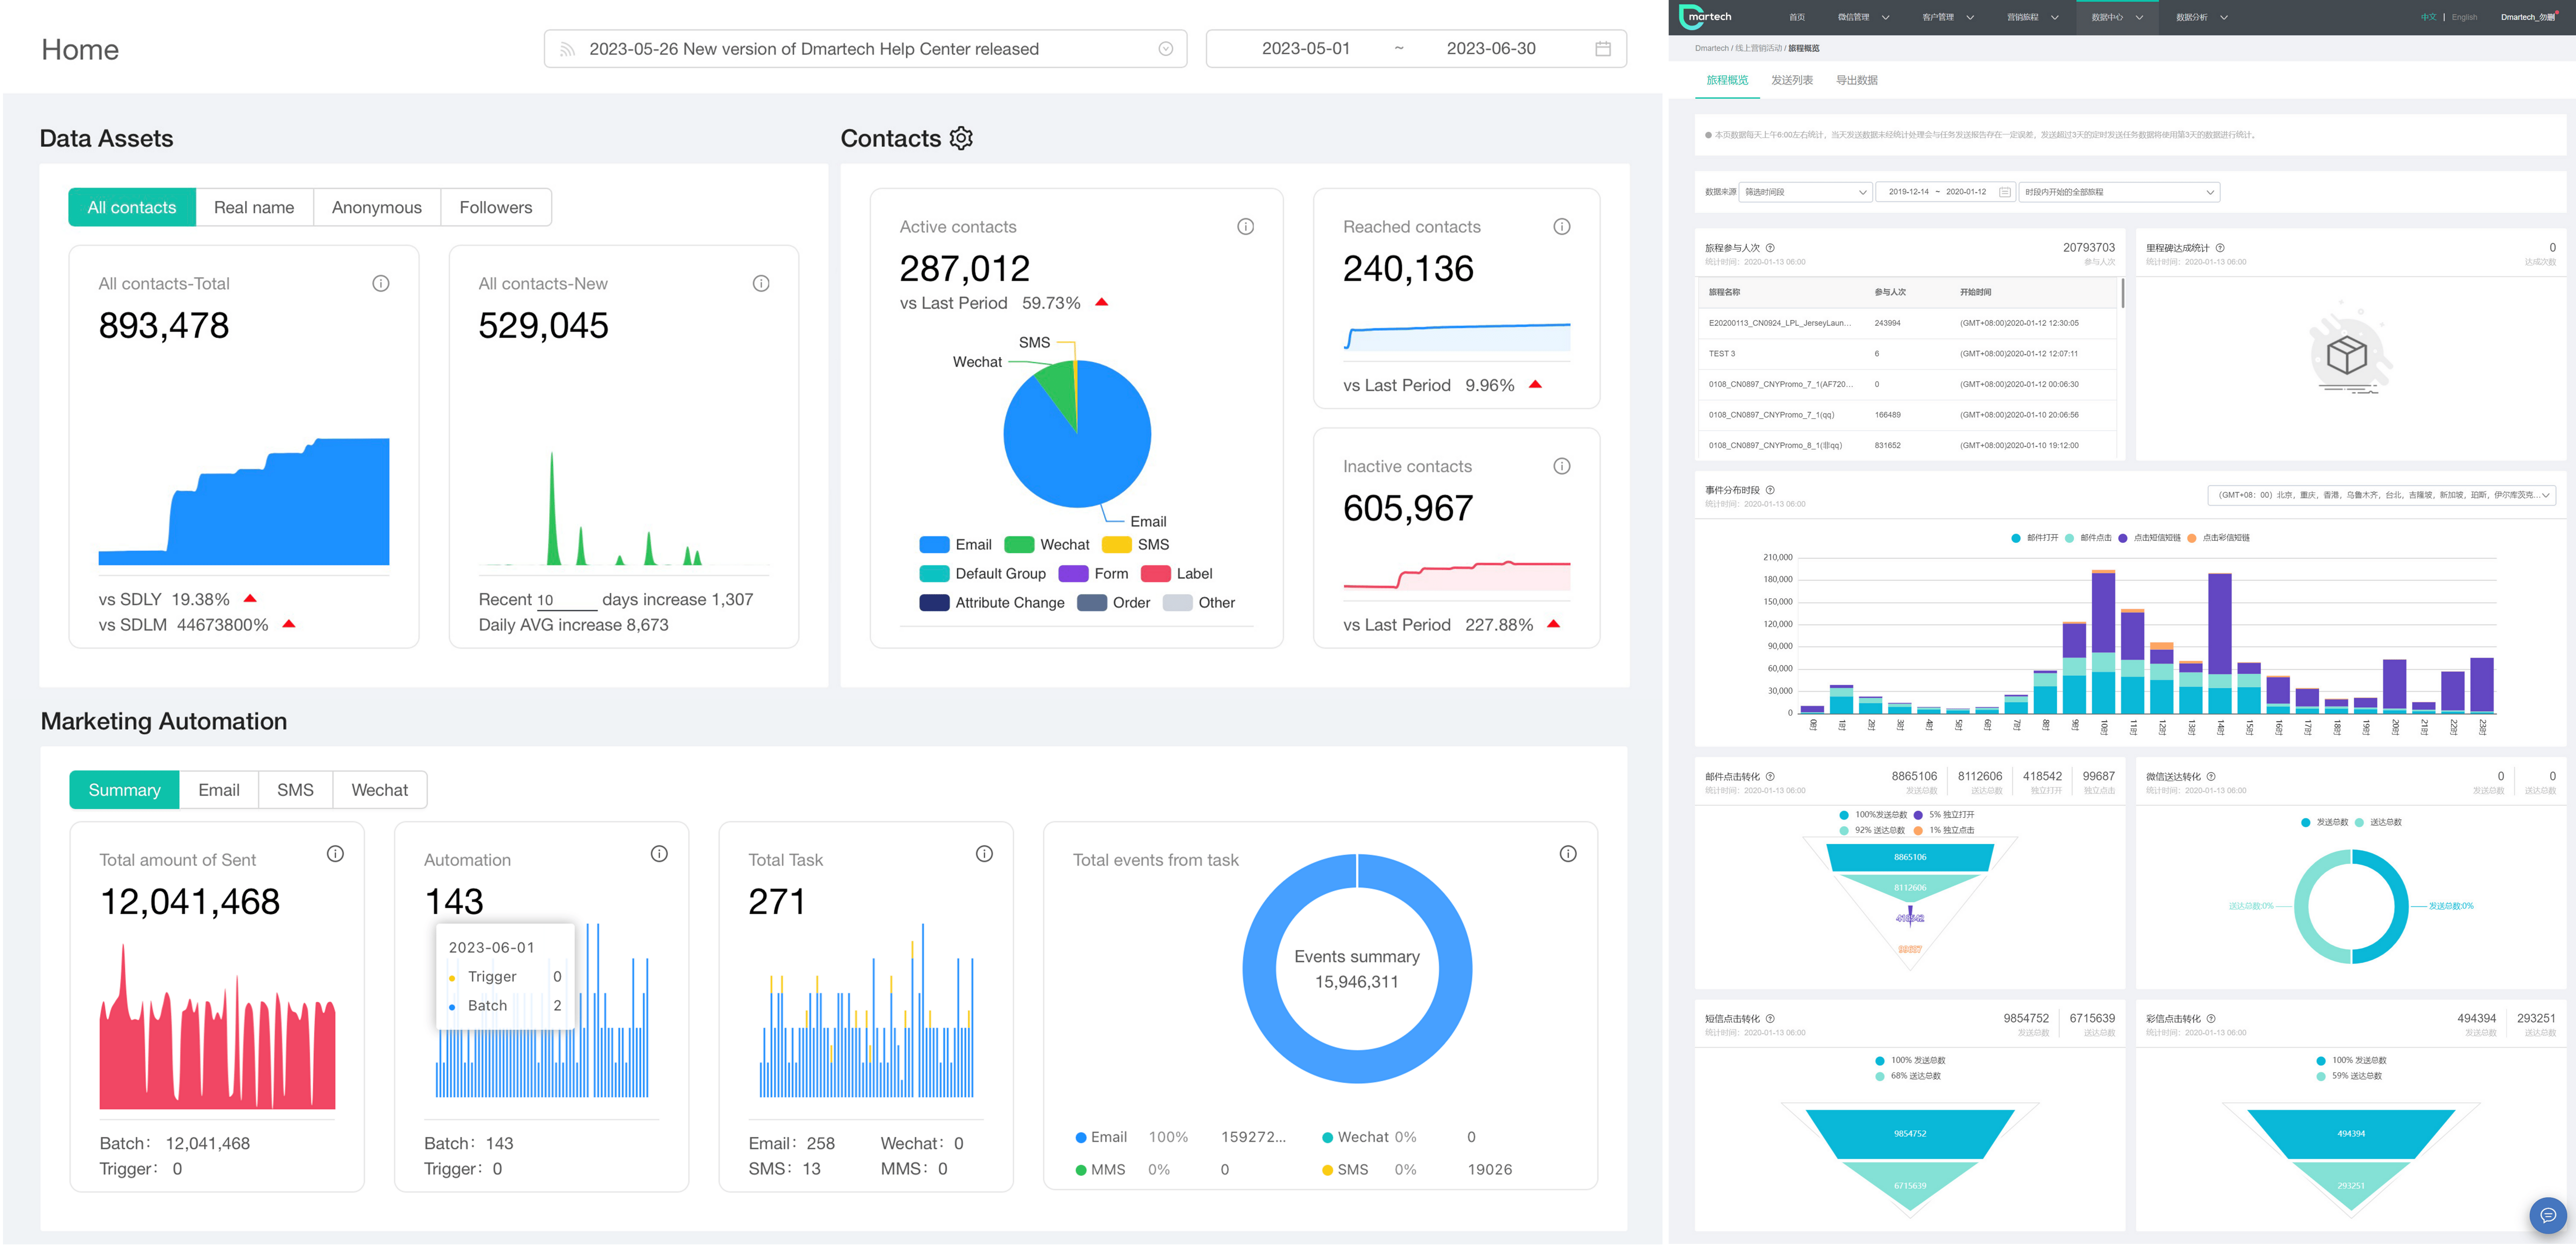This screenshot has width=2576, height=1246.
Task: Expand 微信管理 navigation menu
Action: click(x=1863, y=17)
